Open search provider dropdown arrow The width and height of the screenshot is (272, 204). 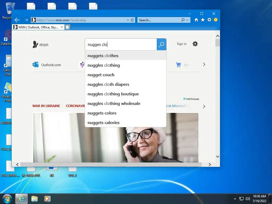pyautogui.click(x=187, y=20)
